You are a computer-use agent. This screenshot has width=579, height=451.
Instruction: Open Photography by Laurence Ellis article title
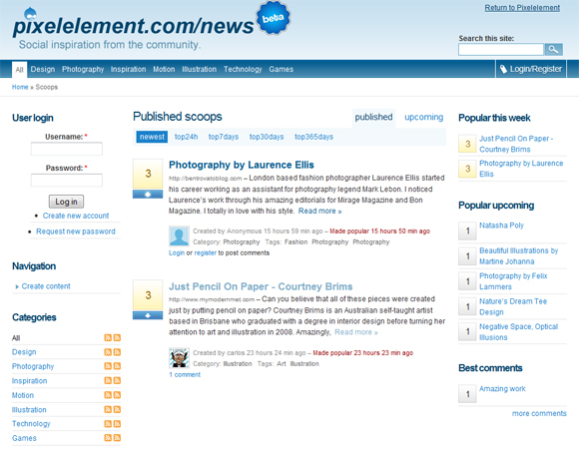pyautogui.click(x=242, y=165)
